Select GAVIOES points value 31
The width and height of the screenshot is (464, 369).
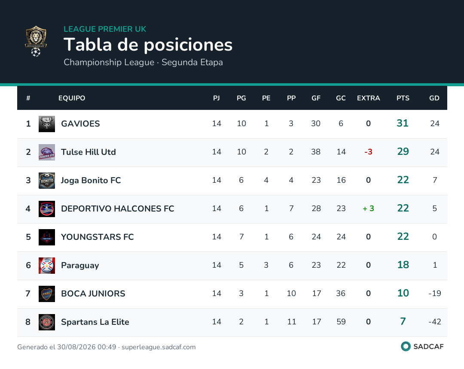coord(403,123)
